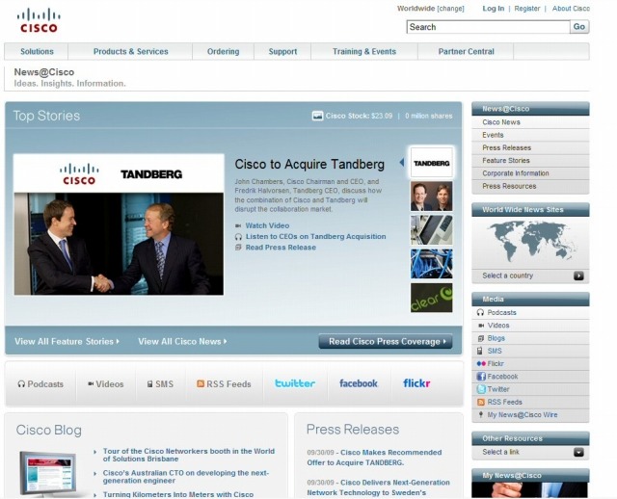Click the Blogs icon in Media sidebar
This screenshot has width=617, height=499.
click(480, 338)
